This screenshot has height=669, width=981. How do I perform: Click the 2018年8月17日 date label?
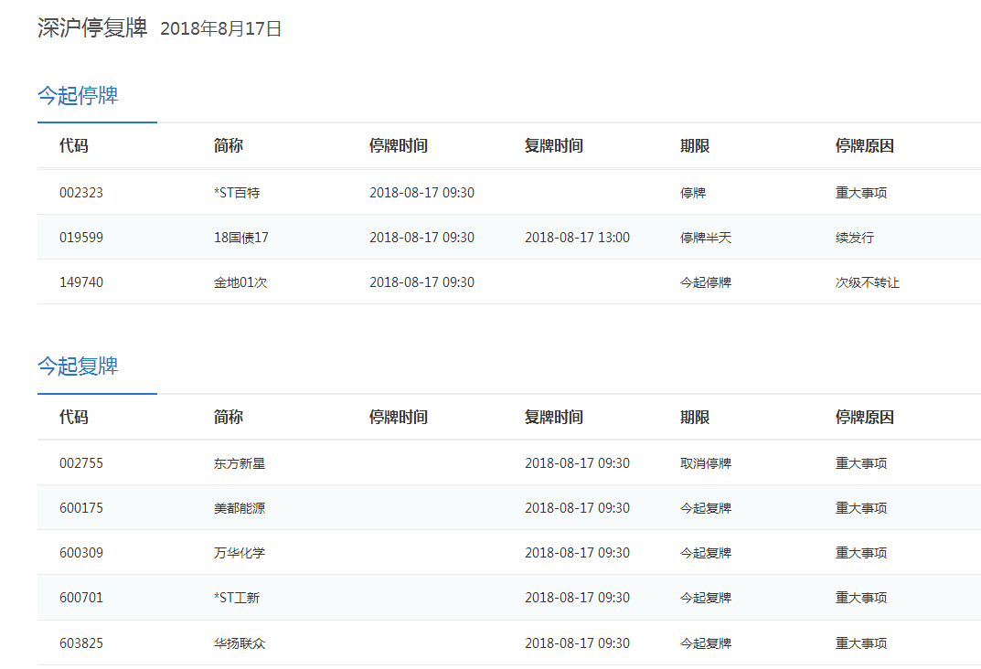pyautogui.click(x=221, y=29)
